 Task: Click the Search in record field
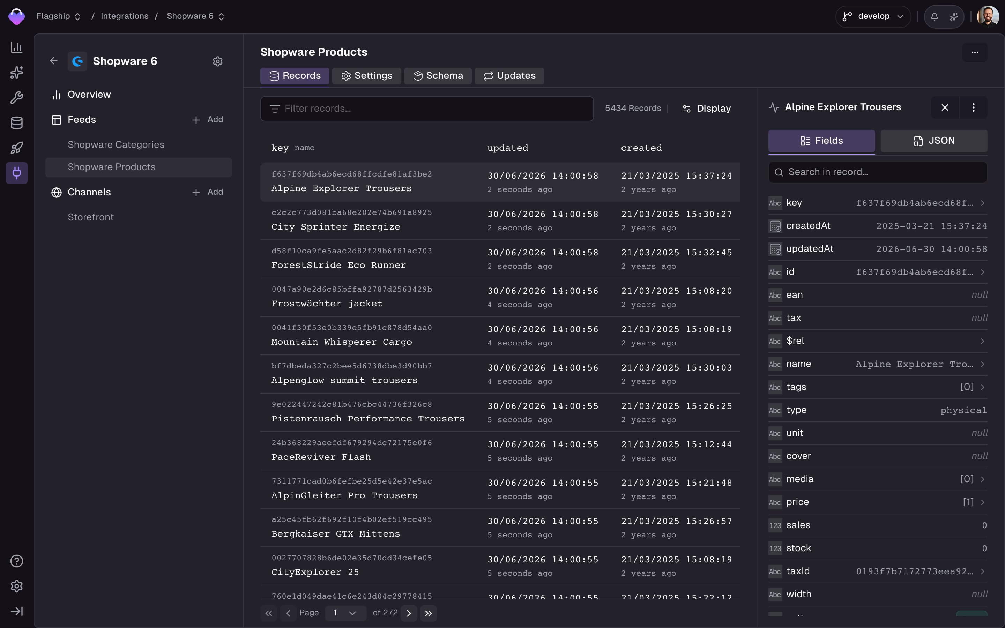pyautogui.click(x=878, y=172)
